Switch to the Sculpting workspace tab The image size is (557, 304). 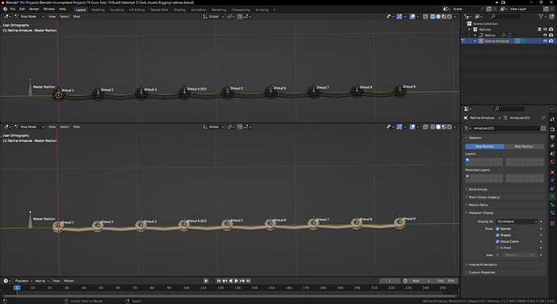click(x=117, y=10)
